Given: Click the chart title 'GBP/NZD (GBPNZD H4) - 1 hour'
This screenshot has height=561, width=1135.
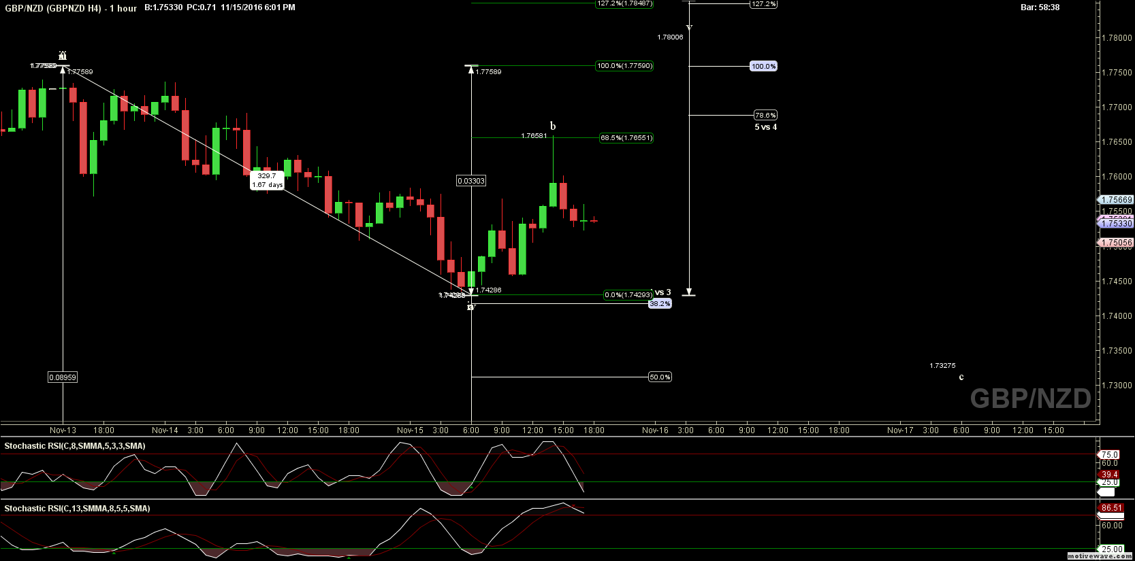Looking at the screenshot, I should click(71, 8).
